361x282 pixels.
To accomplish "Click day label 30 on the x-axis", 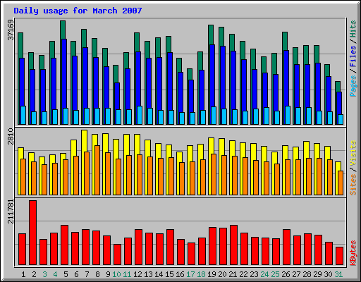I will (x=328, y=274).
